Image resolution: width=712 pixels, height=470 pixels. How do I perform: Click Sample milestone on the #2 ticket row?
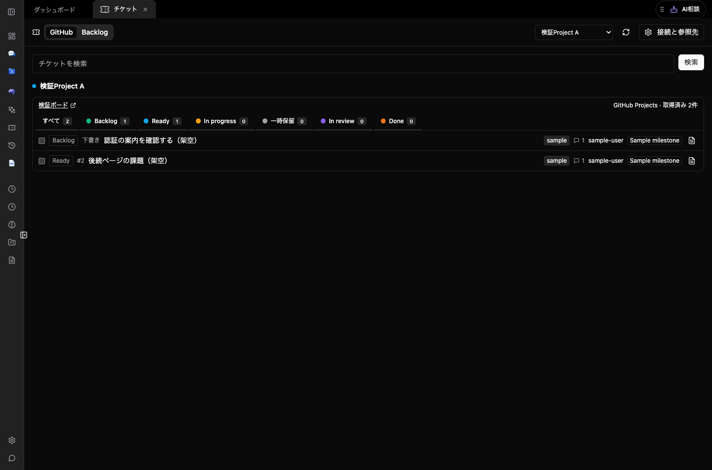[655, 161]
